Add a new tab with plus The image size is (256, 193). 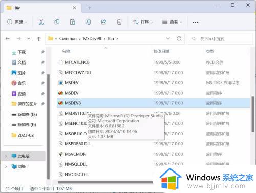click(x=90, y=8)
